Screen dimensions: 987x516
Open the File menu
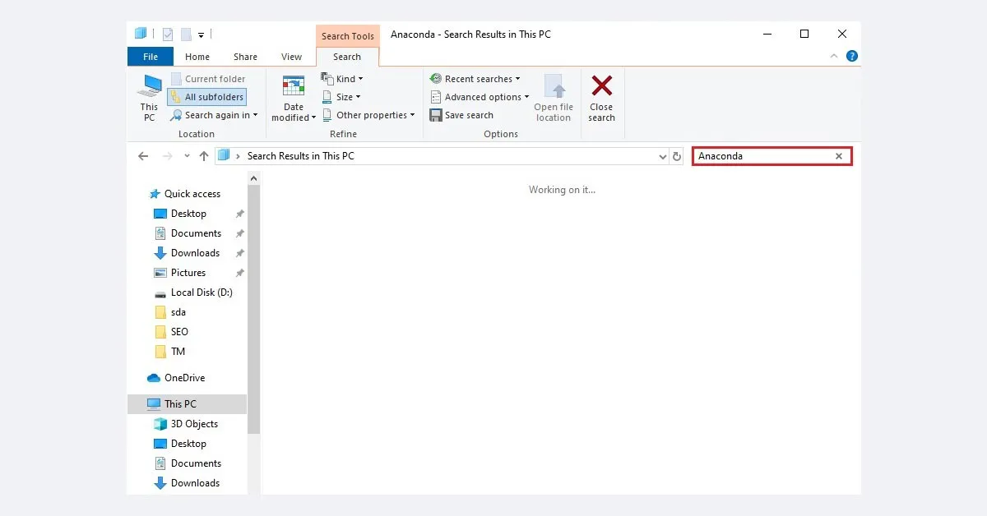[150, 56]
